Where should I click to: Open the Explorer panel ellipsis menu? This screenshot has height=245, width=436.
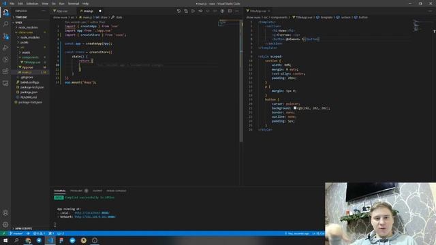pyautogui.click(x=44, y=11)
